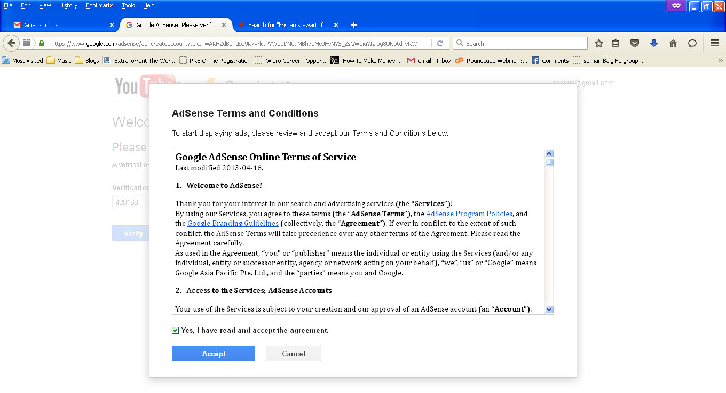Image resolution: width=726 pixels, height=393 pixels.
Task: Click the blue Accept button
Action: (214, 354)
